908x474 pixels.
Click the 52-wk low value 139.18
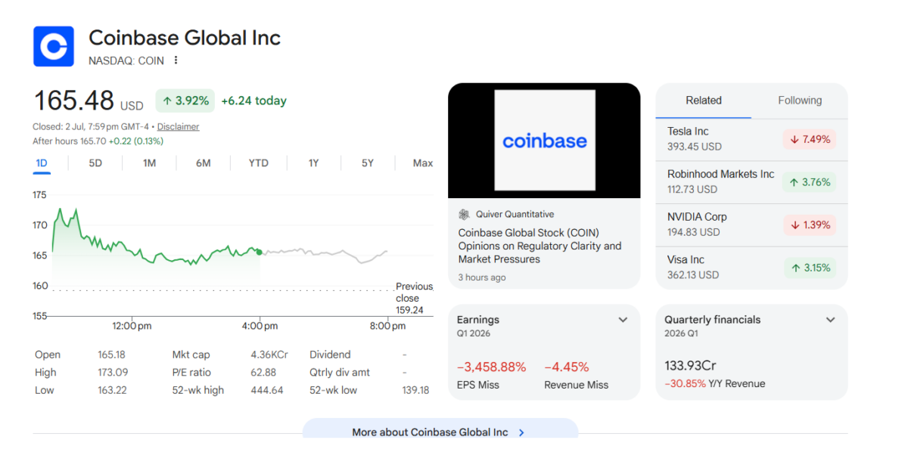point(415,391)
